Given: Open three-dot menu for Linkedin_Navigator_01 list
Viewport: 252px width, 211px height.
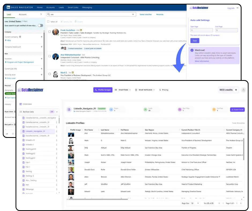Looking at the screenshot, I should [57, 131].
